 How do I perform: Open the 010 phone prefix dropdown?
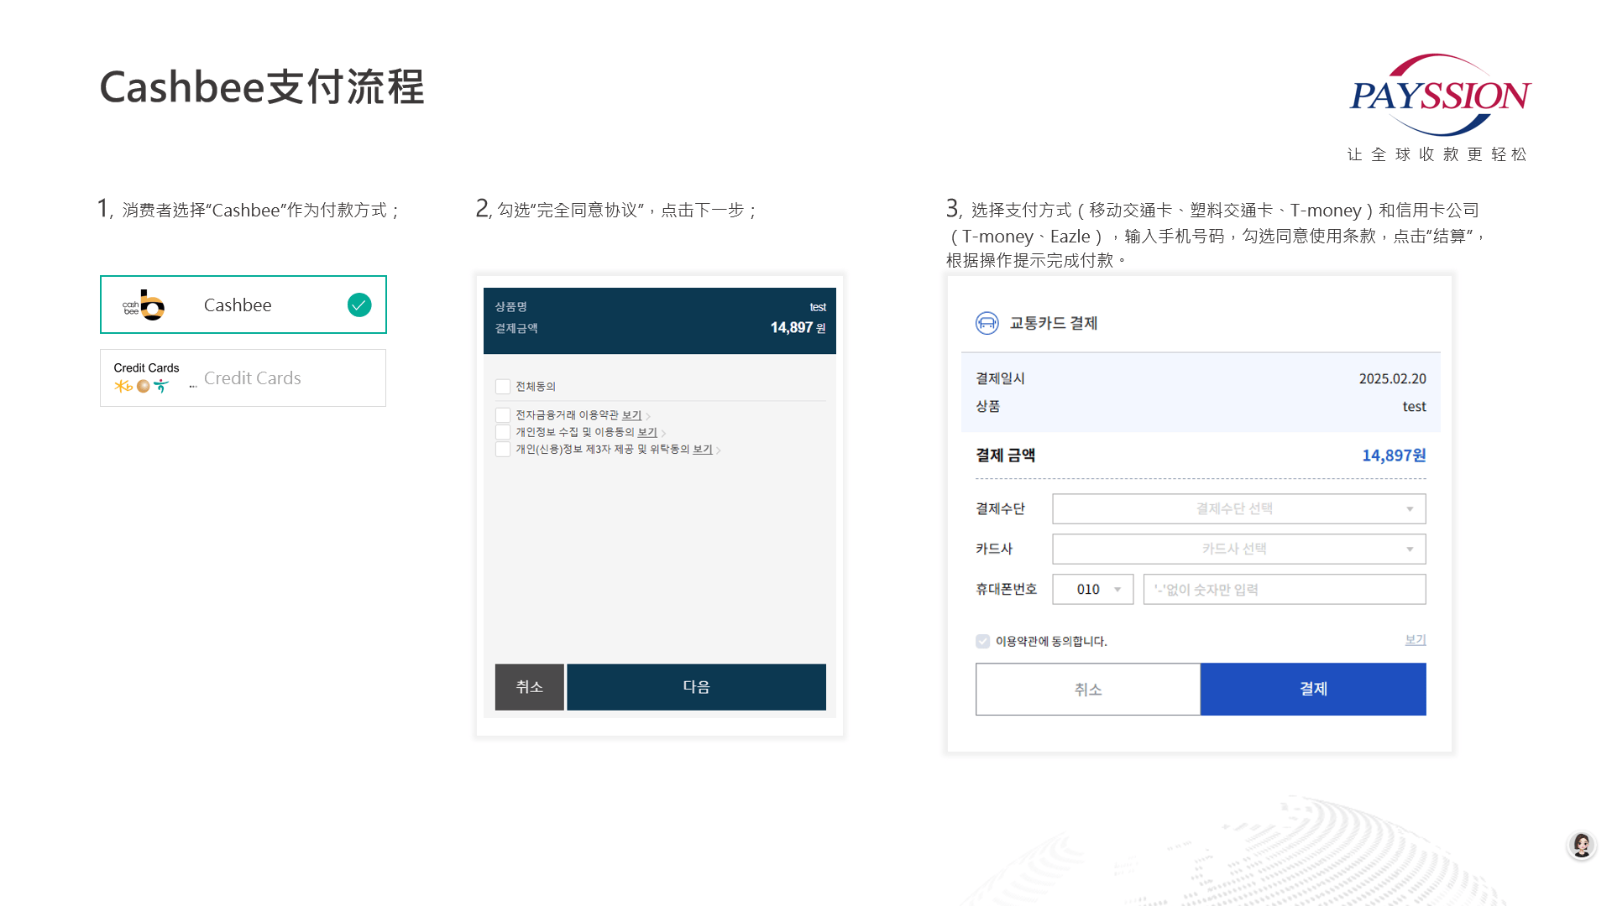1093,590
